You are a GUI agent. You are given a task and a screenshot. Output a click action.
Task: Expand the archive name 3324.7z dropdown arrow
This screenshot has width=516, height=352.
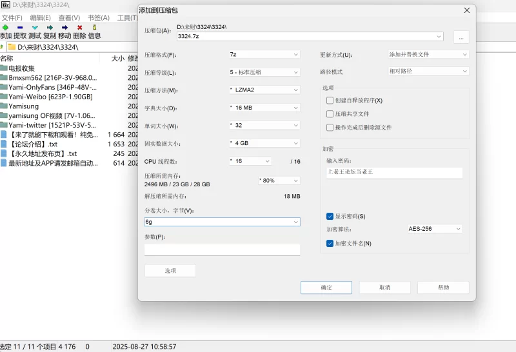[x=439, y=37]
